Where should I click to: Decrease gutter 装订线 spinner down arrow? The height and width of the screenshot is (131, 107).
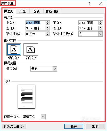click(47, 35)
